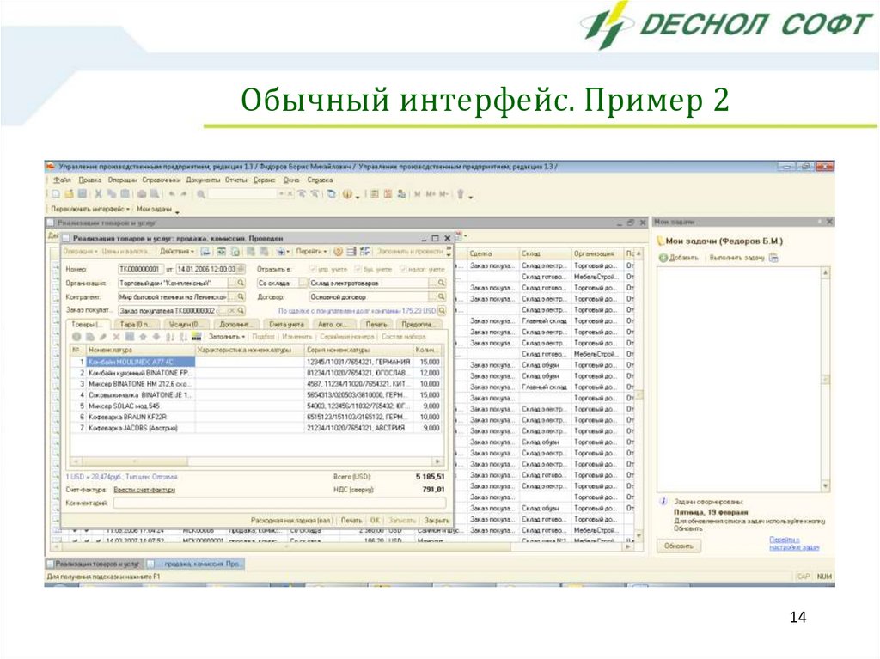880x659 pixels.
Task: Click the Мои задачи list scroll down arrow
Action: click(x=826, y=486)
